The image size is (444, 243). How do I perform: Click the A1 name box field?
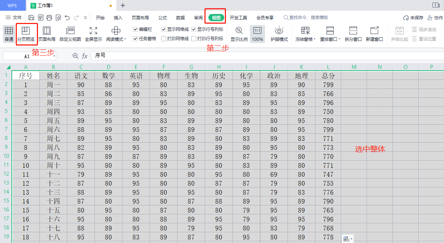coord(27,56)
